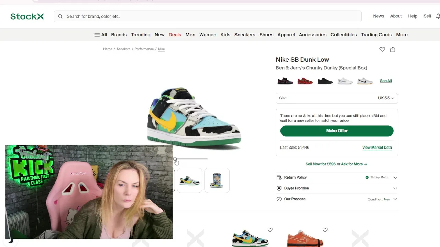440x247 pixels.
Task: Select the all-black Dunk variant
Action: coord(325,81)
